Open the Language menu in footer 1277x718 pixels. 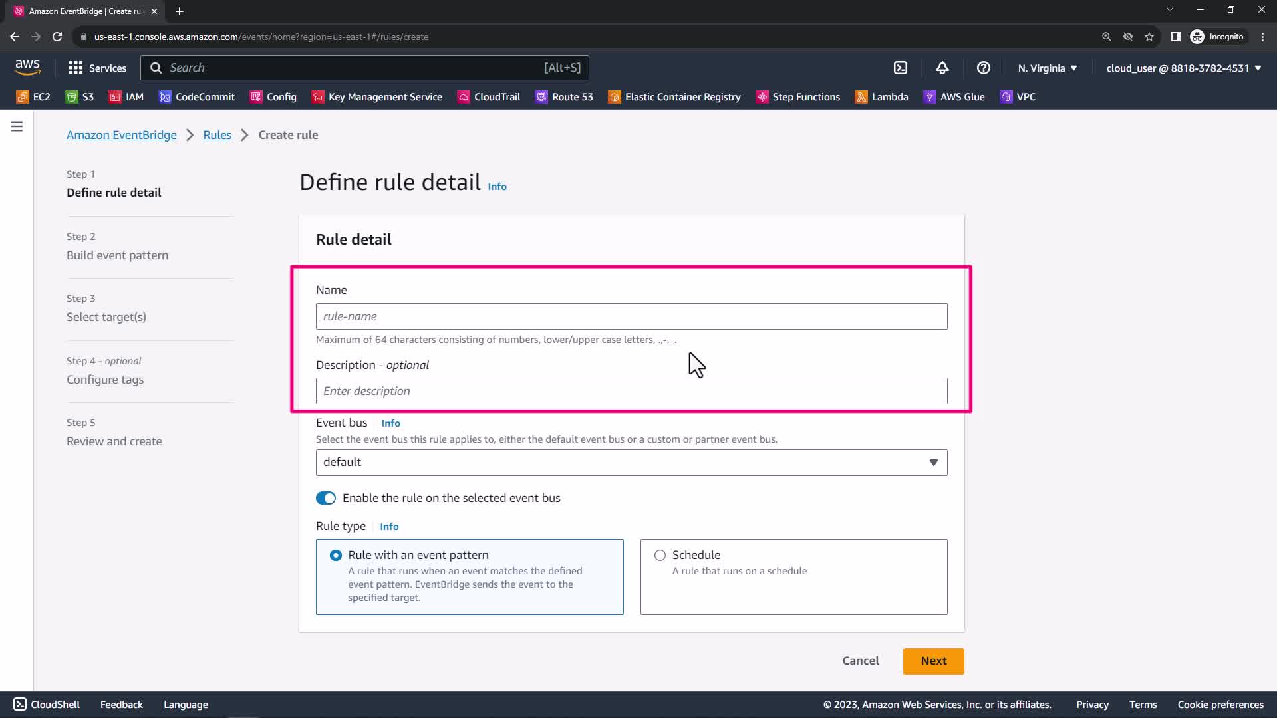point(186,705)
